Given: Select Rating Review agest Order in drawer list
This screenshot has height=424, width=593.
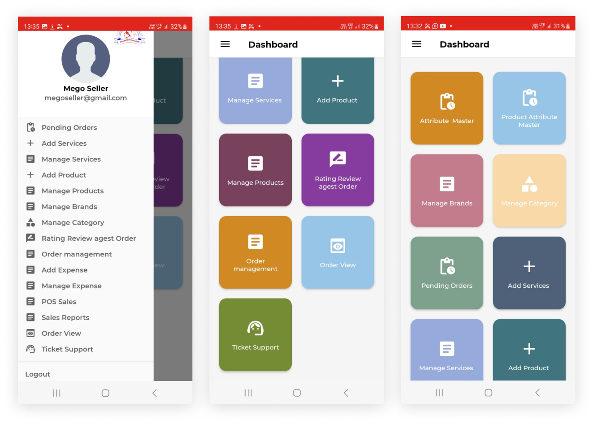Looking at the screenshot, I should click(88, 238).
